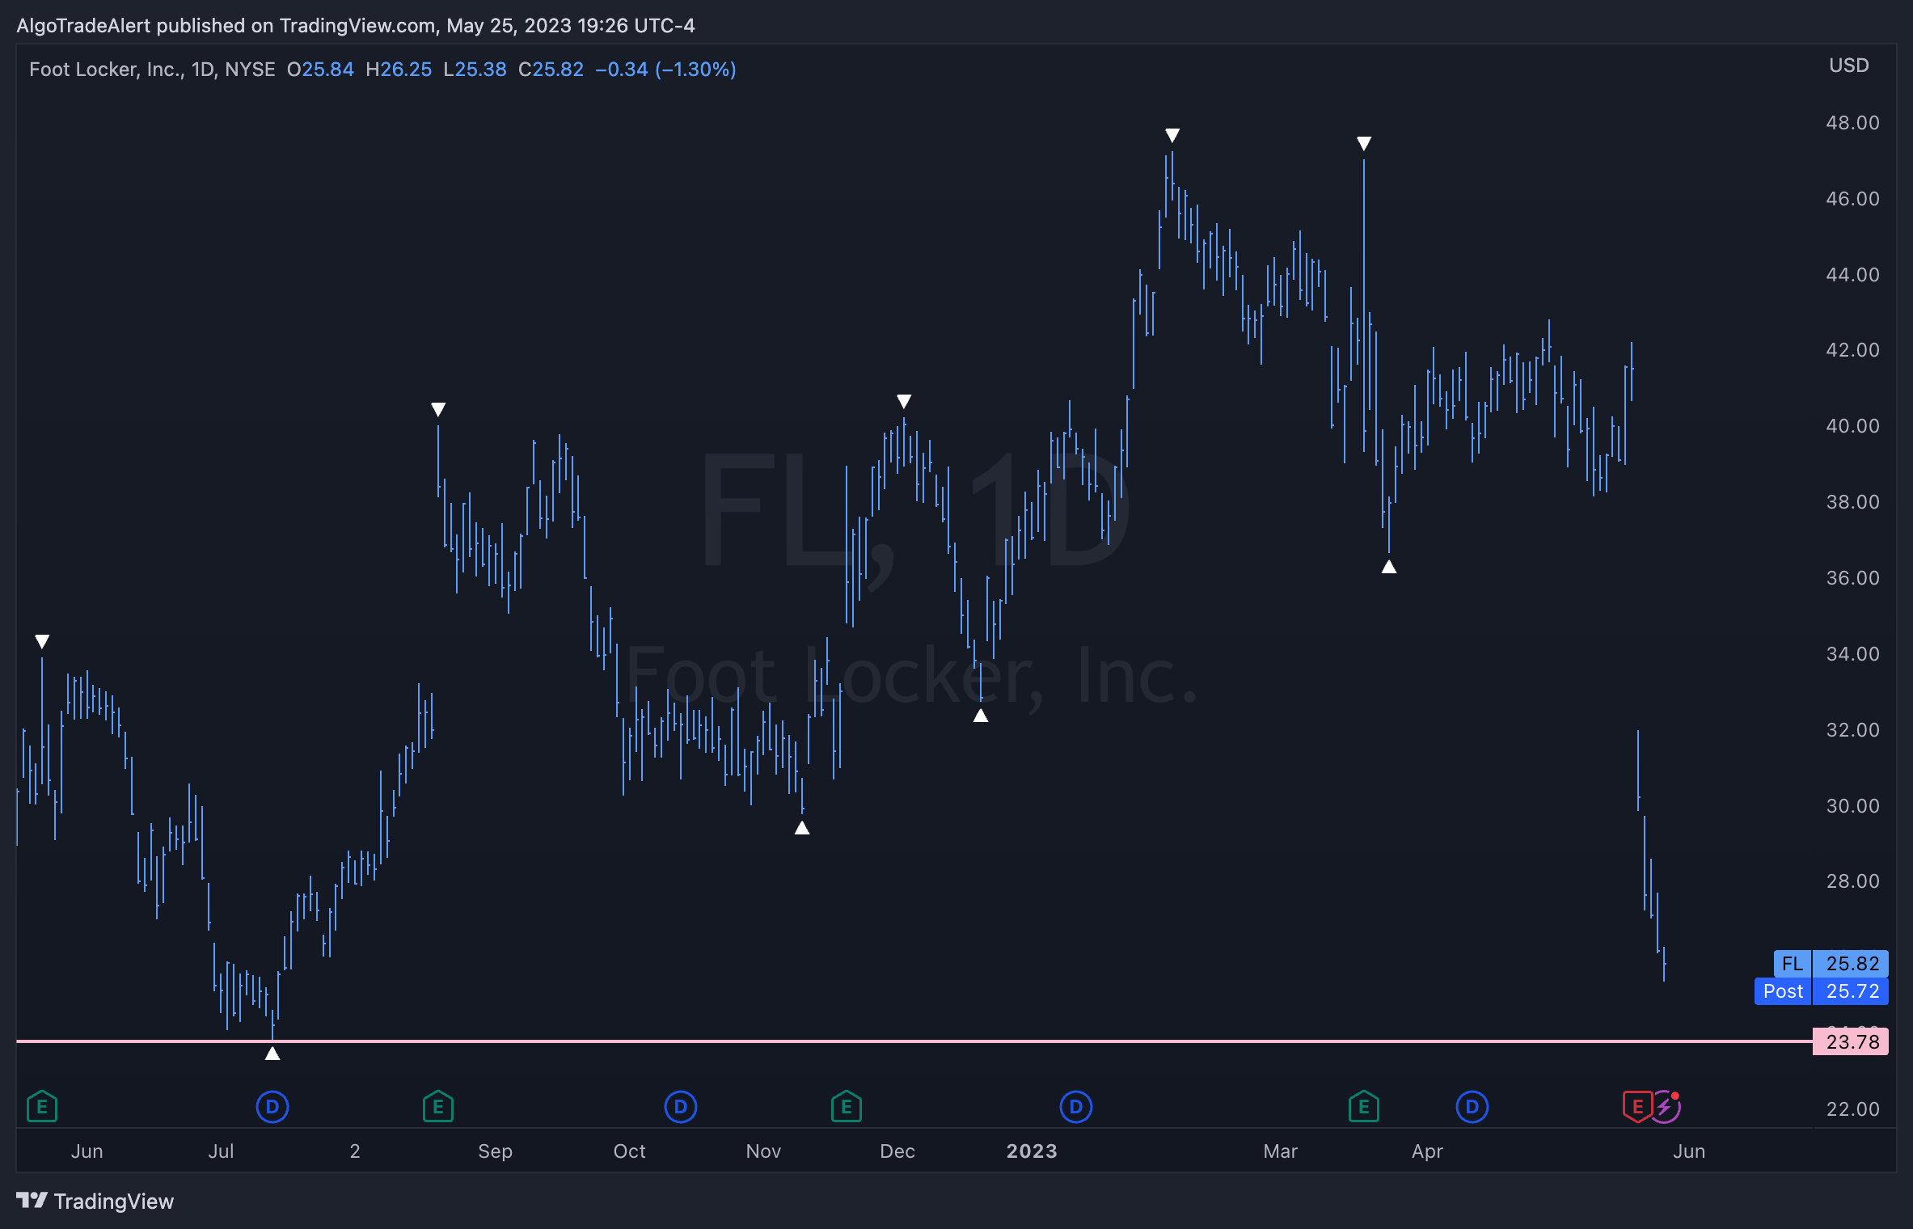Select the up-triangle marker below the July low
1913x1229 pixels.
[272, 1053]
